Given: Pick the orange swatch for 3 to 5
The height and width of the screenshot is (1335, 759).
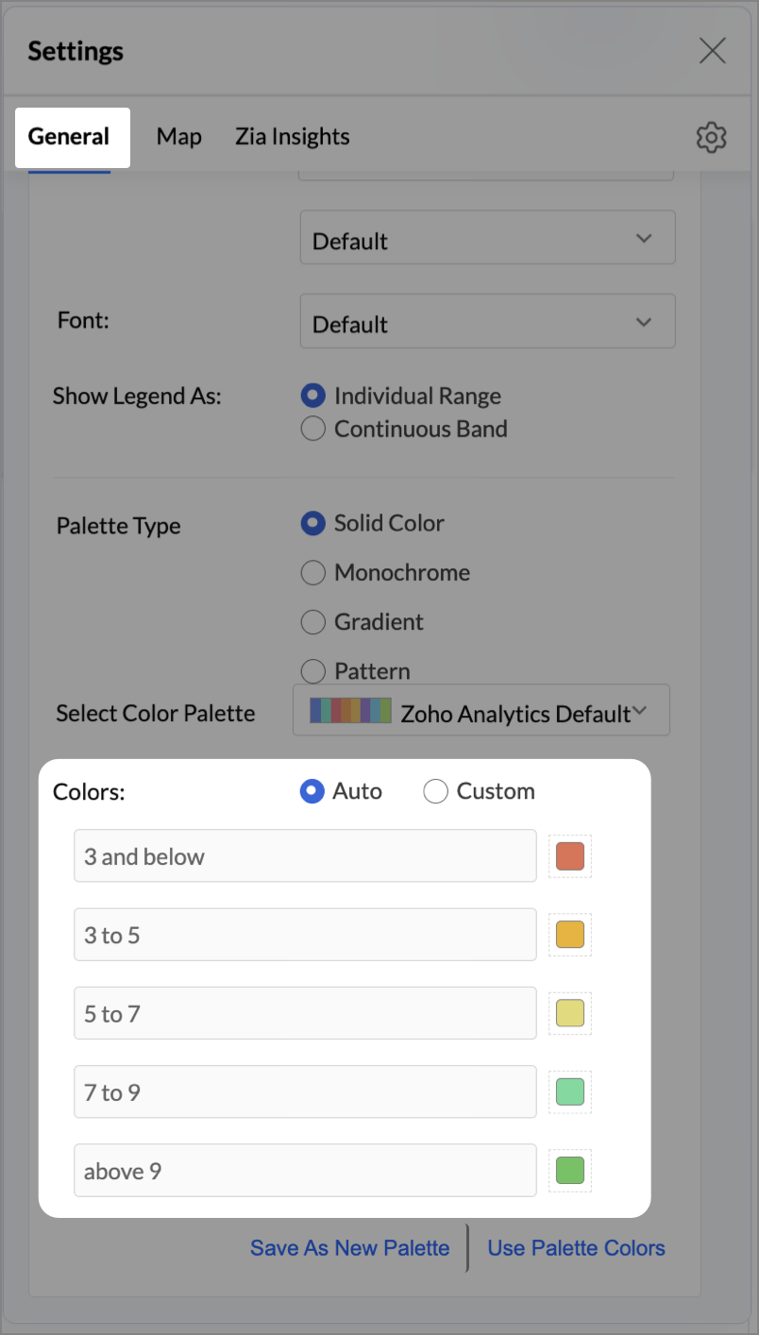Looking at the screenshot, I should [x=570, y=935].
